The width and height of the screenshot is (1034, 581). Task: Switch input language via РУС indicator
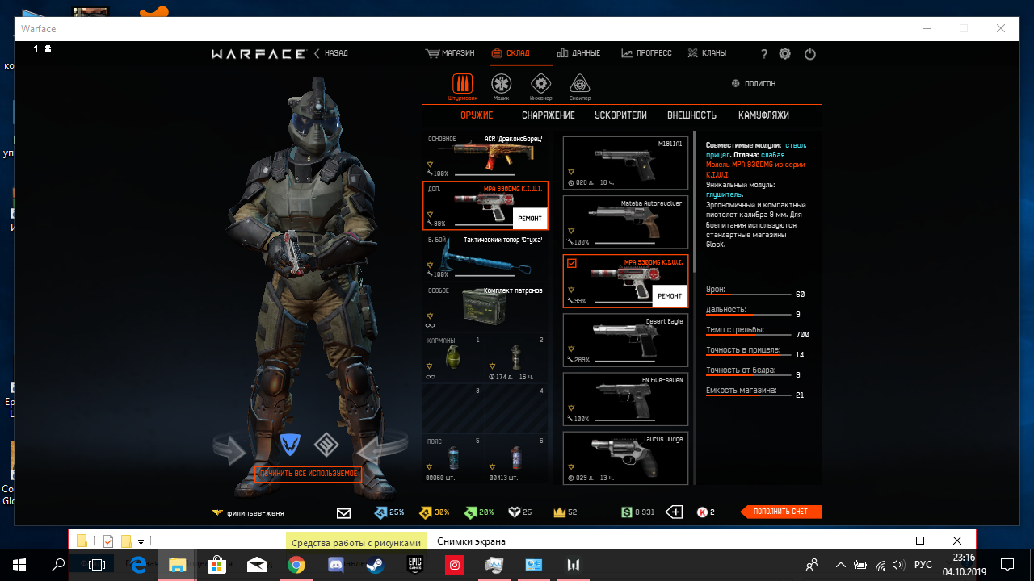(923, 565)
